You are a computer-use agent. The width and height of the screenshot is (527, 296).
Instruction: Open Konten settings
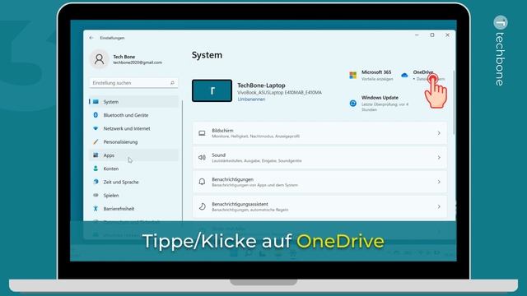point(133,169)
